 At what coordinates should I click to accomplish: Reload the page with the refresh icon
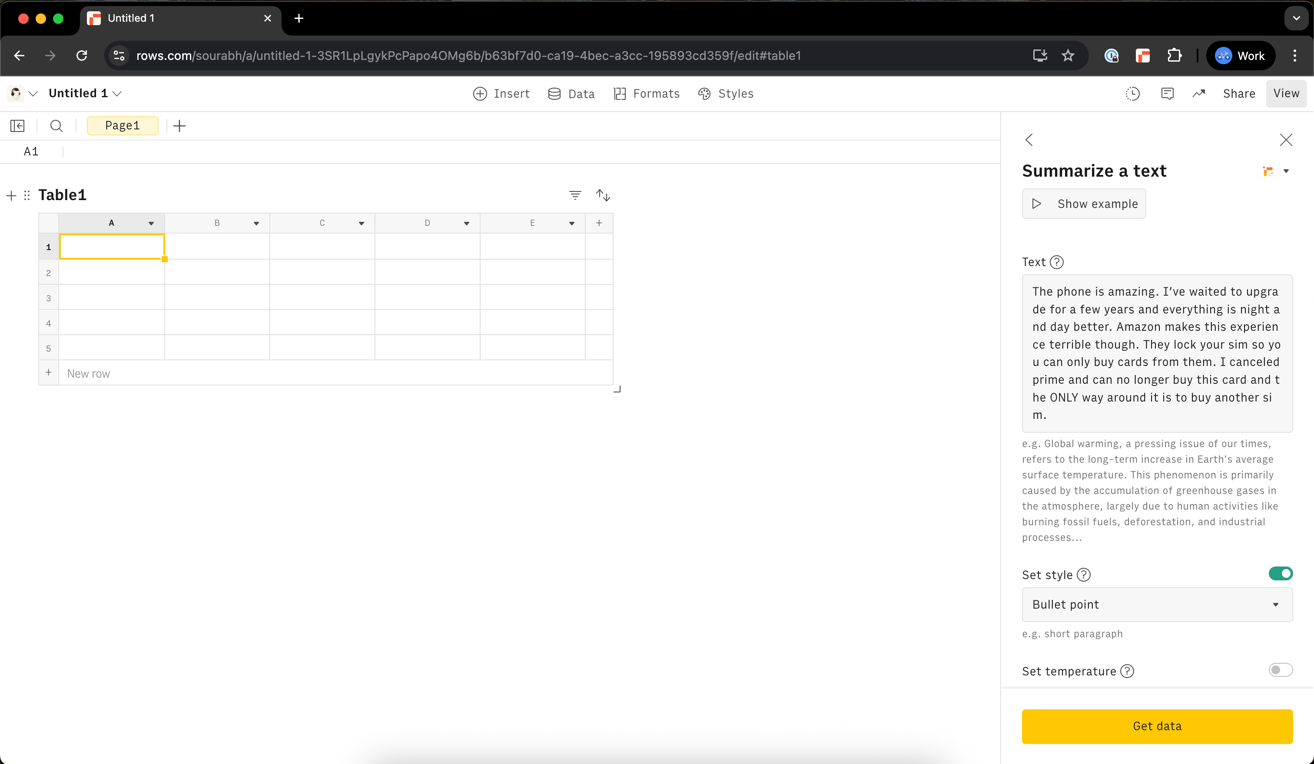[x=82, y=56]
